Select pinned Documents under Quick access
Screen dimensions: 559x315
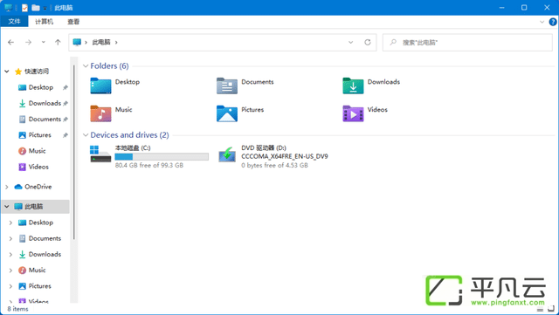pos(45,119)
